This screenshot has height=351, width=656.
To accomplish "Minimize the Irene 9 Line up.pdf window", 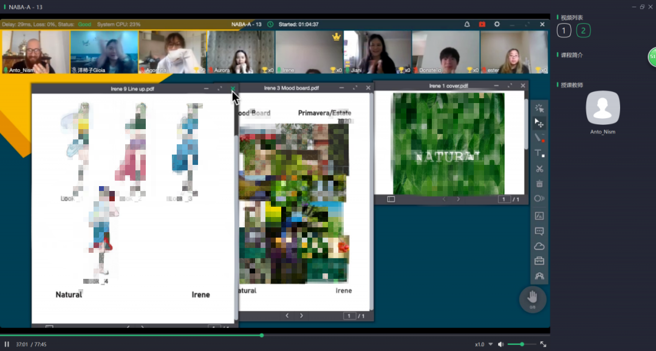I will pos(206,89).
